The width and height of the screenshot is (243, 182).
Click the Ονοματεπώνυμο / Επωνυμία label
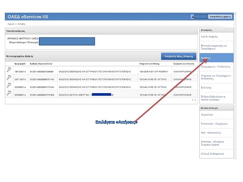click(x=24, y=42)
